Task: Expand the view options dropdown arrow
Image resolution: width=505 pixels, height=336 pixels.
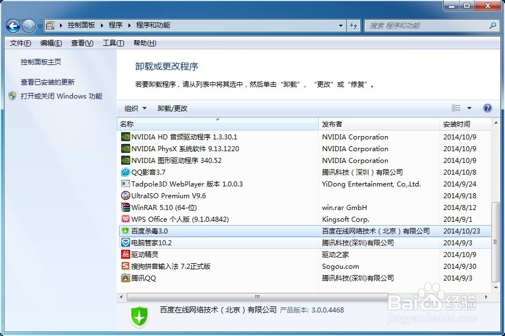Action: point(469,108)
